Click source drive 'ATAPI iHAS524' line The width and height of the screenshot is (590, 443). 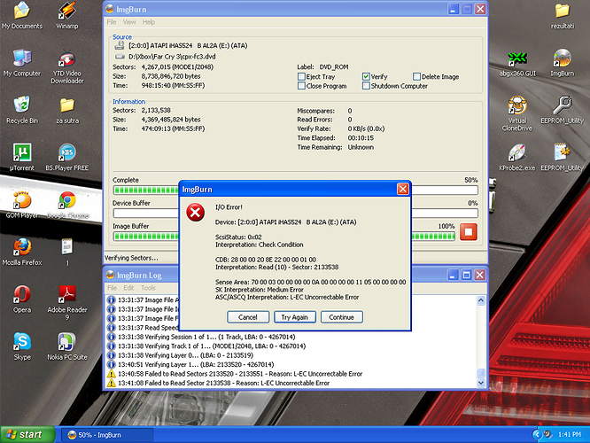click(x=188, y=46)
